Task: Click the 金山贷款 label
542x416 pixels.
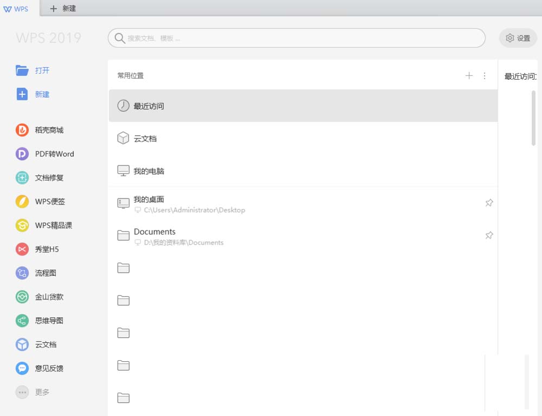Action: (49, 297)
